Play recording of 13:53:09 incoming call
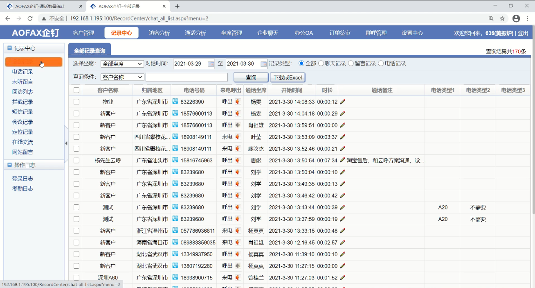 point(237,137)
